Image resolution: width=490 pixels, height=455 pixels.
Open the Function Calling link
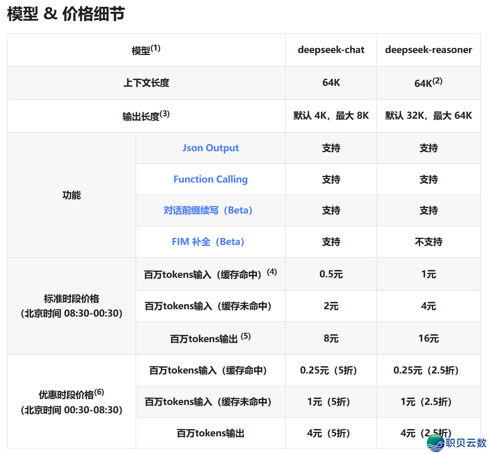[210, 179]
